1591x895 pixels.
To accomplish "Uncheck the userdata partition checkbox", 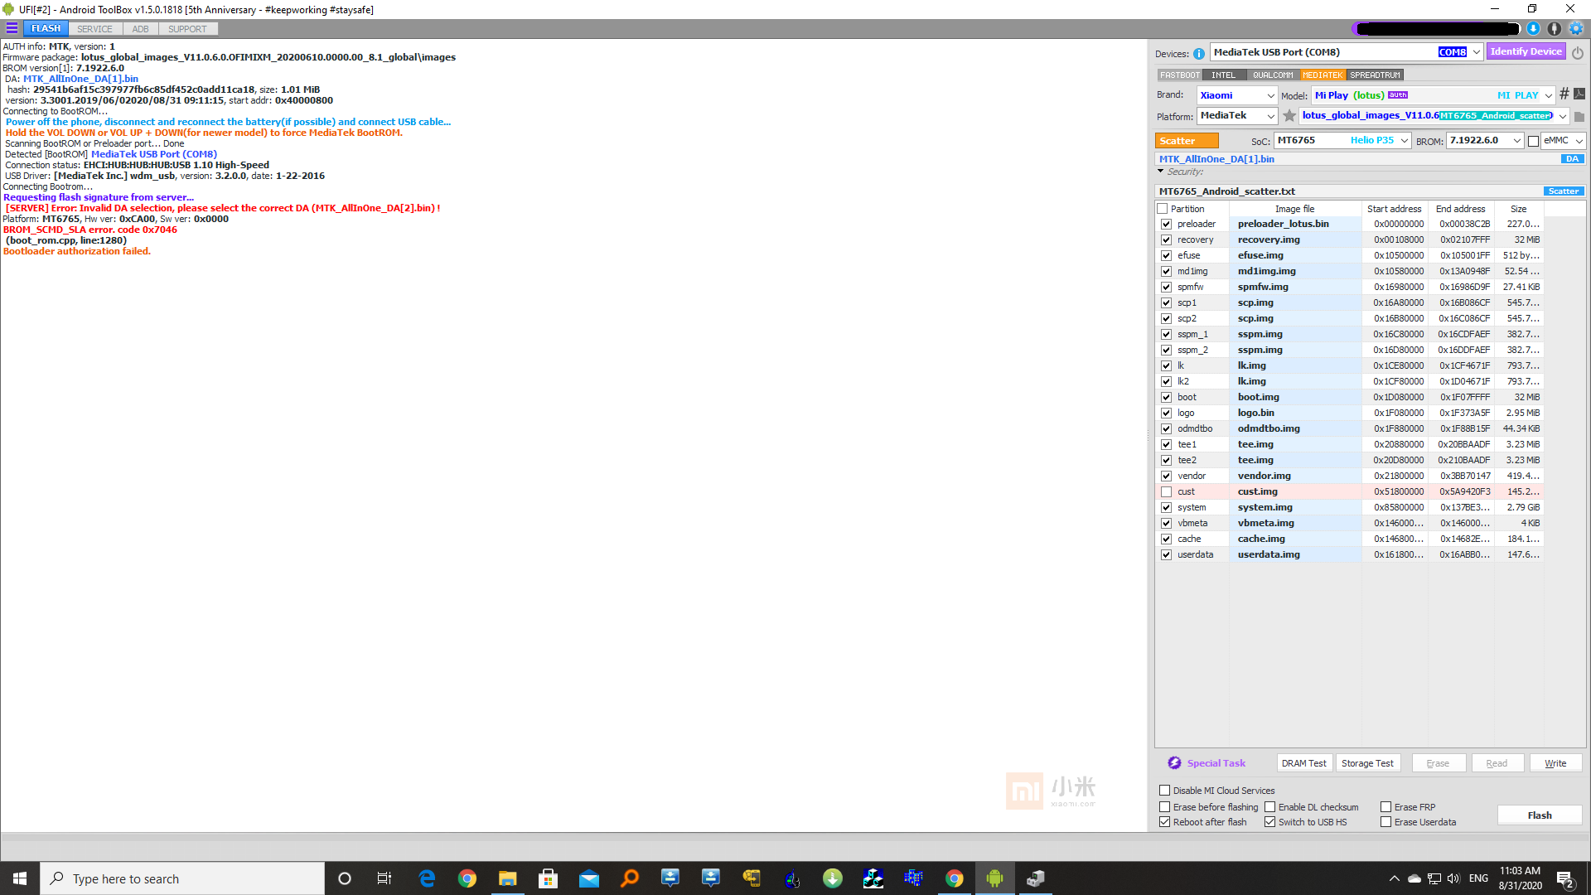I will [x=1166, y=554].
